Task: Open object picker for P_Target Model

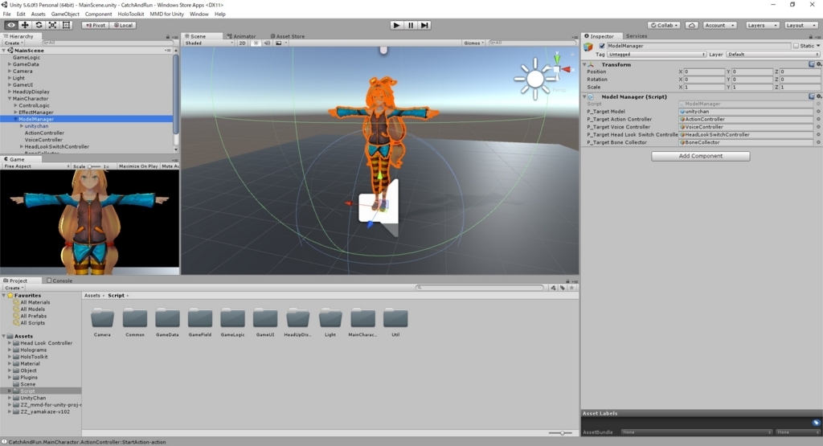Action: [x=817, y=112]
